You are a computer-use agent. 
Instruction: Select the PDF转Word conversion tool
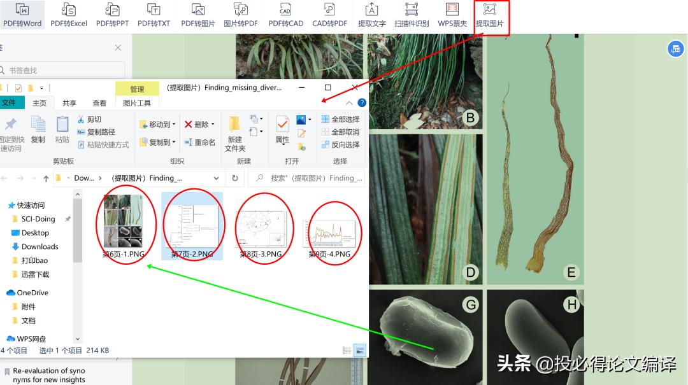22,16
